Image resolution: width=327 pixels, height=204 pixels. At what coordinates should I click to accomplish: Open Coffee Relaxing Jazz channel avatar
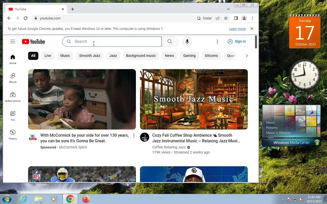click(x=145, y=137)
